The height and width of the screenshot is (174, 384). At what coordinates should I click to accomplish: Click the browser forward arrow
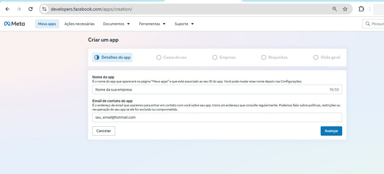(x=19, y=9)
